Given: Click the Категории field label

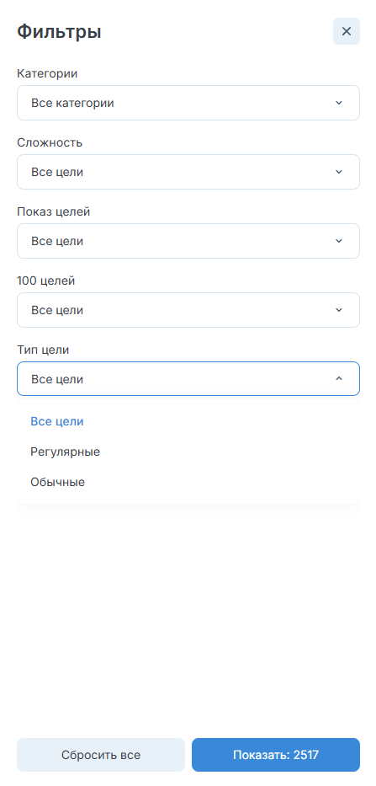Looking at the screenshot, I should click(x=47, y=73).
